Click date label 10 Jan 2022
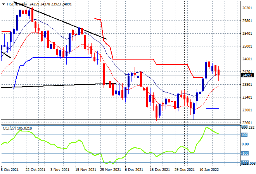256x174 pixels. 209,170
